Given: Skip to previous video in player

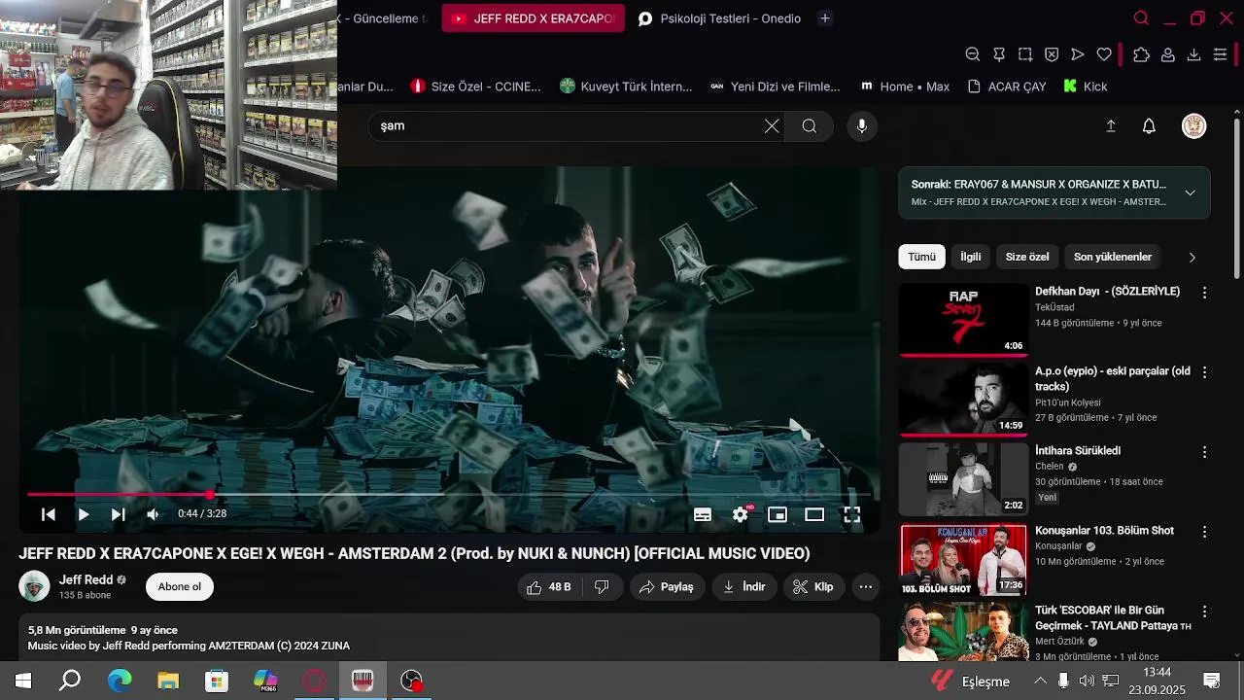Looking at the screenshot, I should (49, 514).
